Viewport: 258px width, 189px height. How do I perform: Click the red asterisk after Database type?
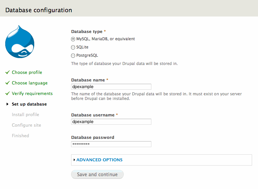[105, 32]
